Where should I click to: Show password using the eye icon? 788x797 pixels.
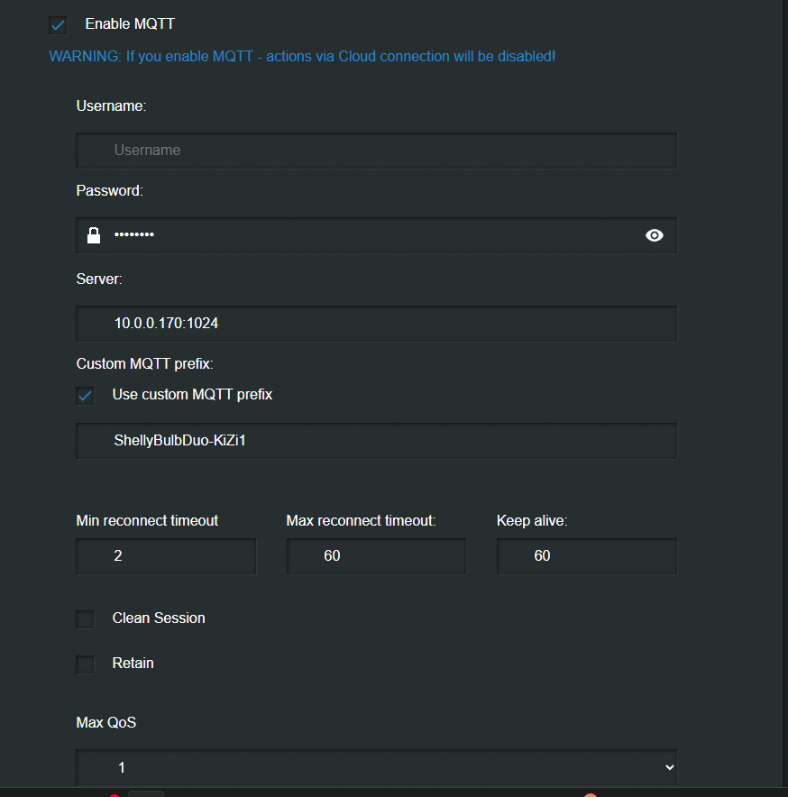pyautogui.click(x=655, y=236)
